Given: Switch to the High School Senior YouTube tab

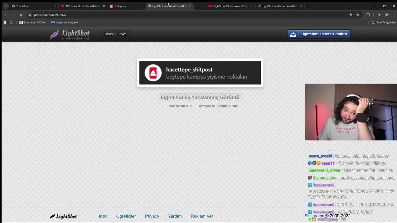Looking at the screenshot, I should click(x=230, y=6).
